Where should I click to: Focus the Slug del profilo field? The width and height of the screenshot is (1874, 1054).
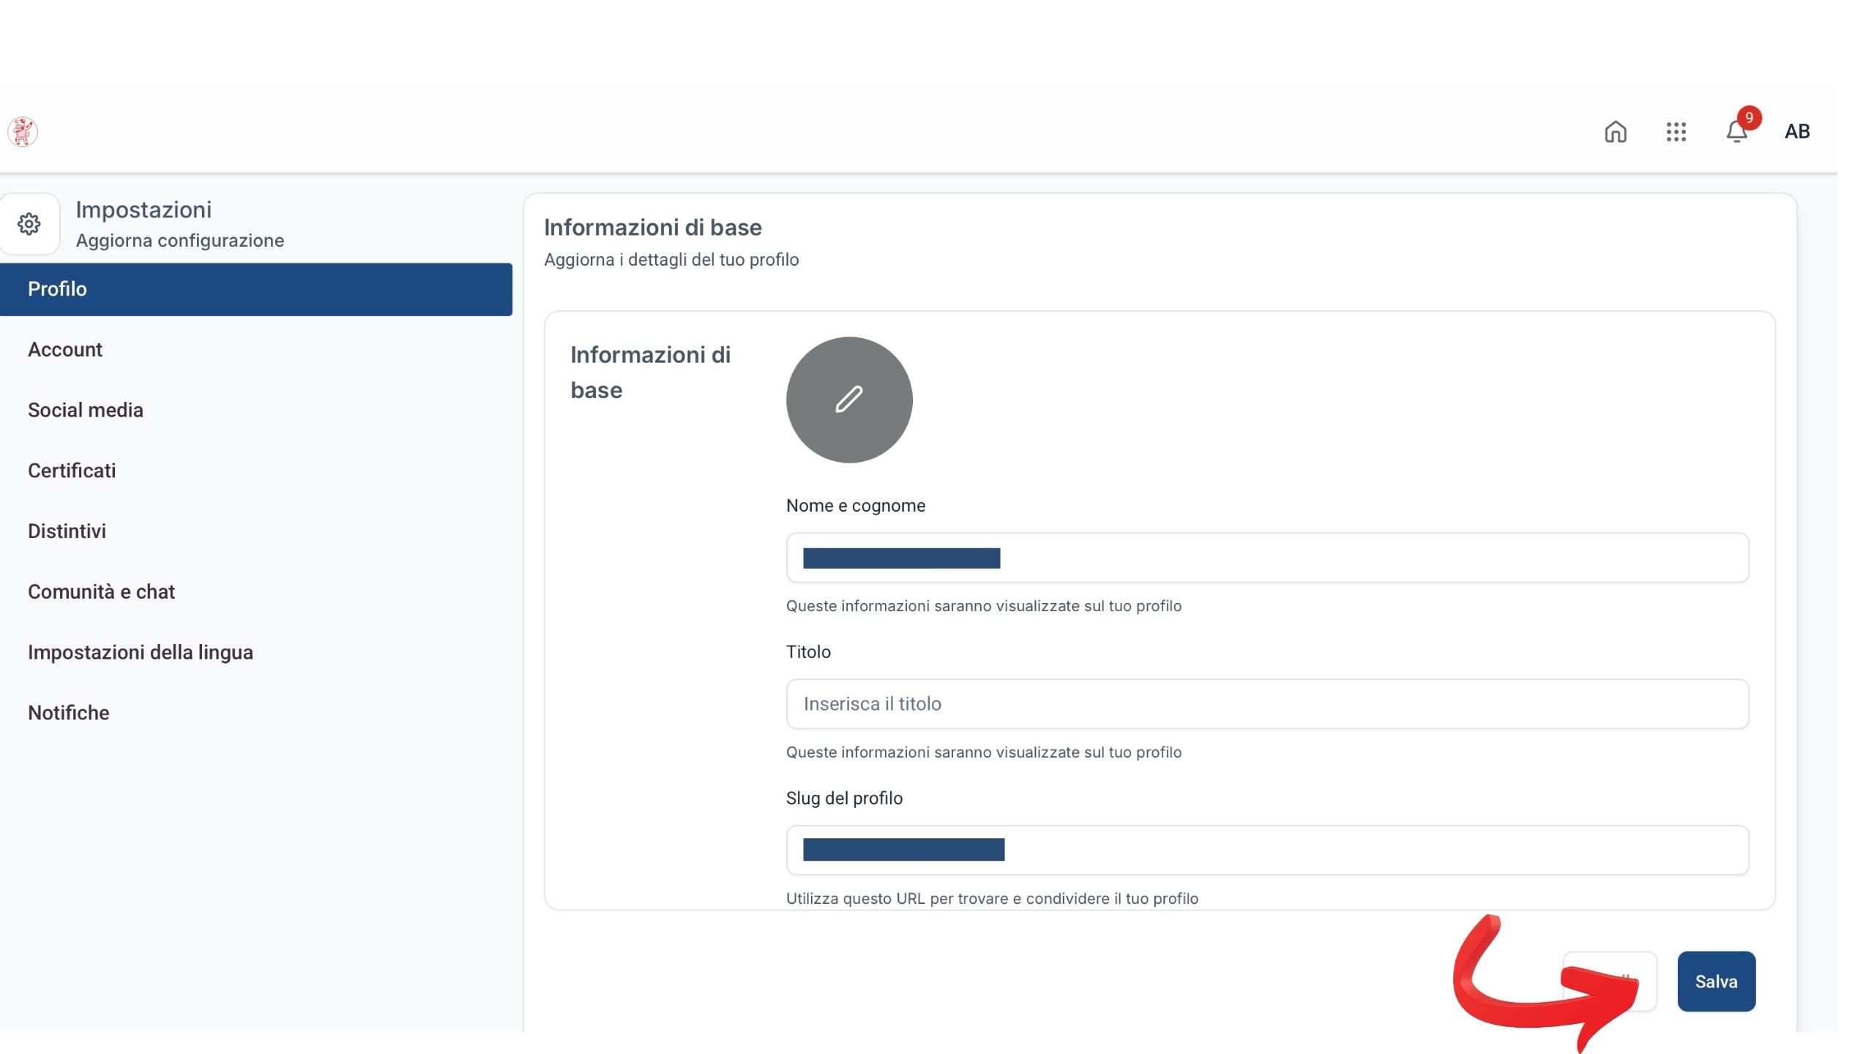(x=1268, y=851)
